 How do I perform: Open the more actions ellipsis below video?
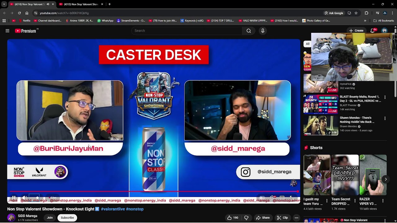[297, 218]
